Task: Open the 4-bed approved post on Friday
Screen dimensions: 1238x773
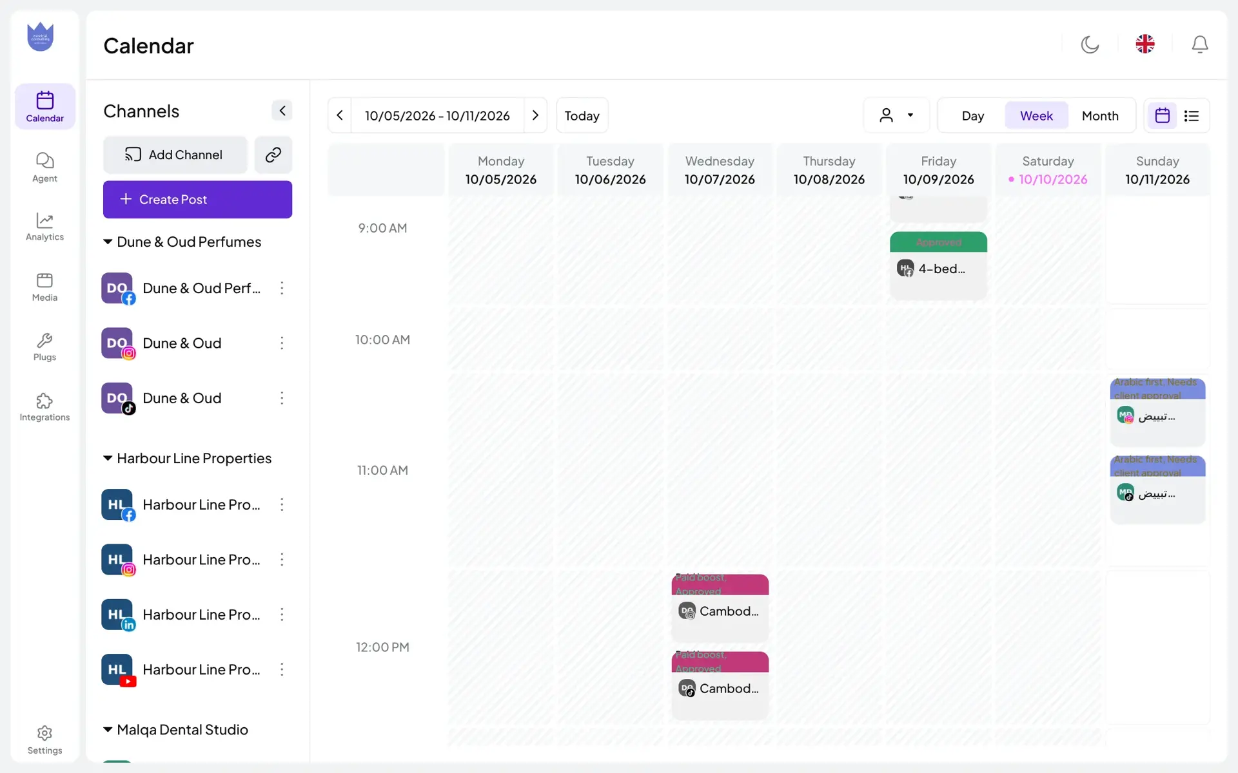Action: tap(938, 265)
